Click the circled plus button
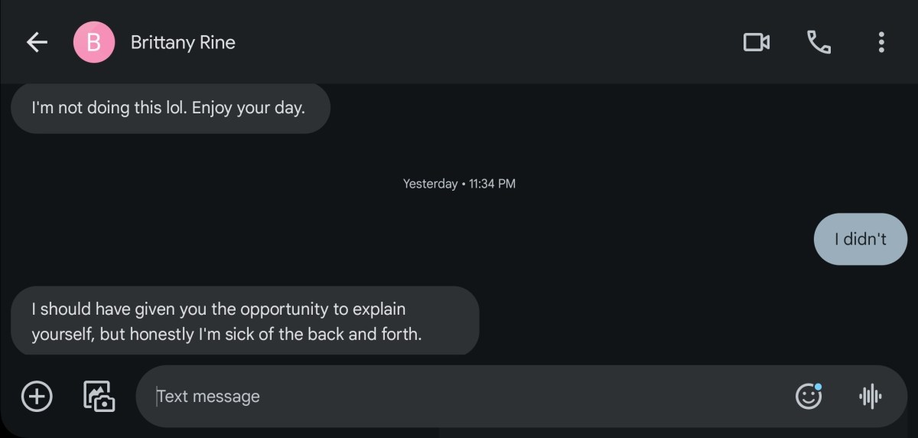This screenshot has height=438, width=918. [x=37, y=397]
